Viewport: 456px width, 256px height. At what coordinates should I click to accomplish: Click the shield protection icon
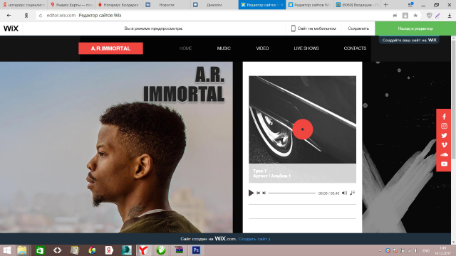coord(429,16)
